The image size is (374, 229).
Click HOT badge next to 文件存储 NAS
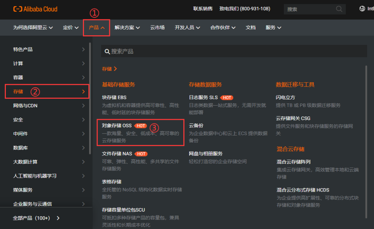coord(141,154)
